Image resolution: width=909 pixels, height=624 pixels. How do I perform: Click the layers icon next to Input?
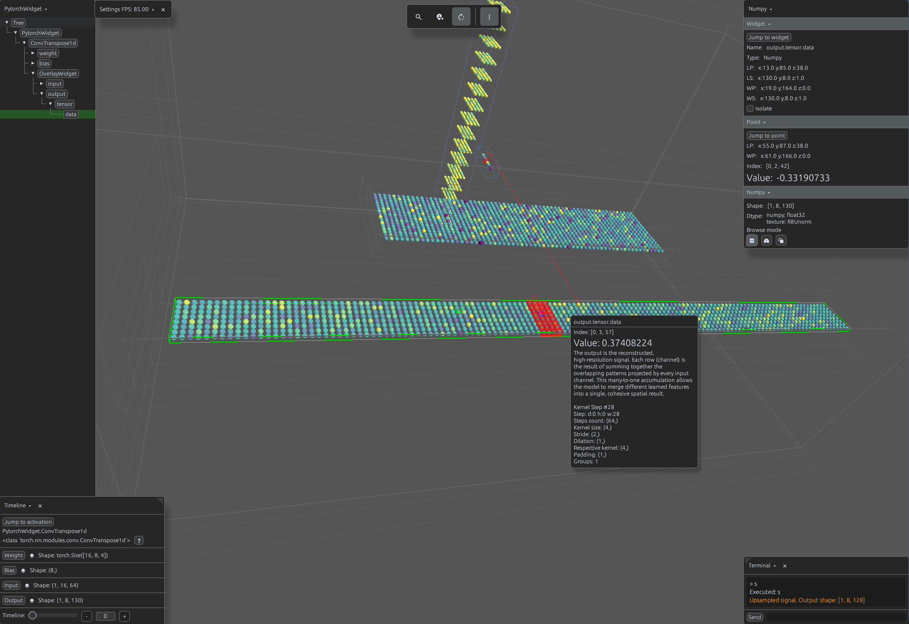point(27,586)
